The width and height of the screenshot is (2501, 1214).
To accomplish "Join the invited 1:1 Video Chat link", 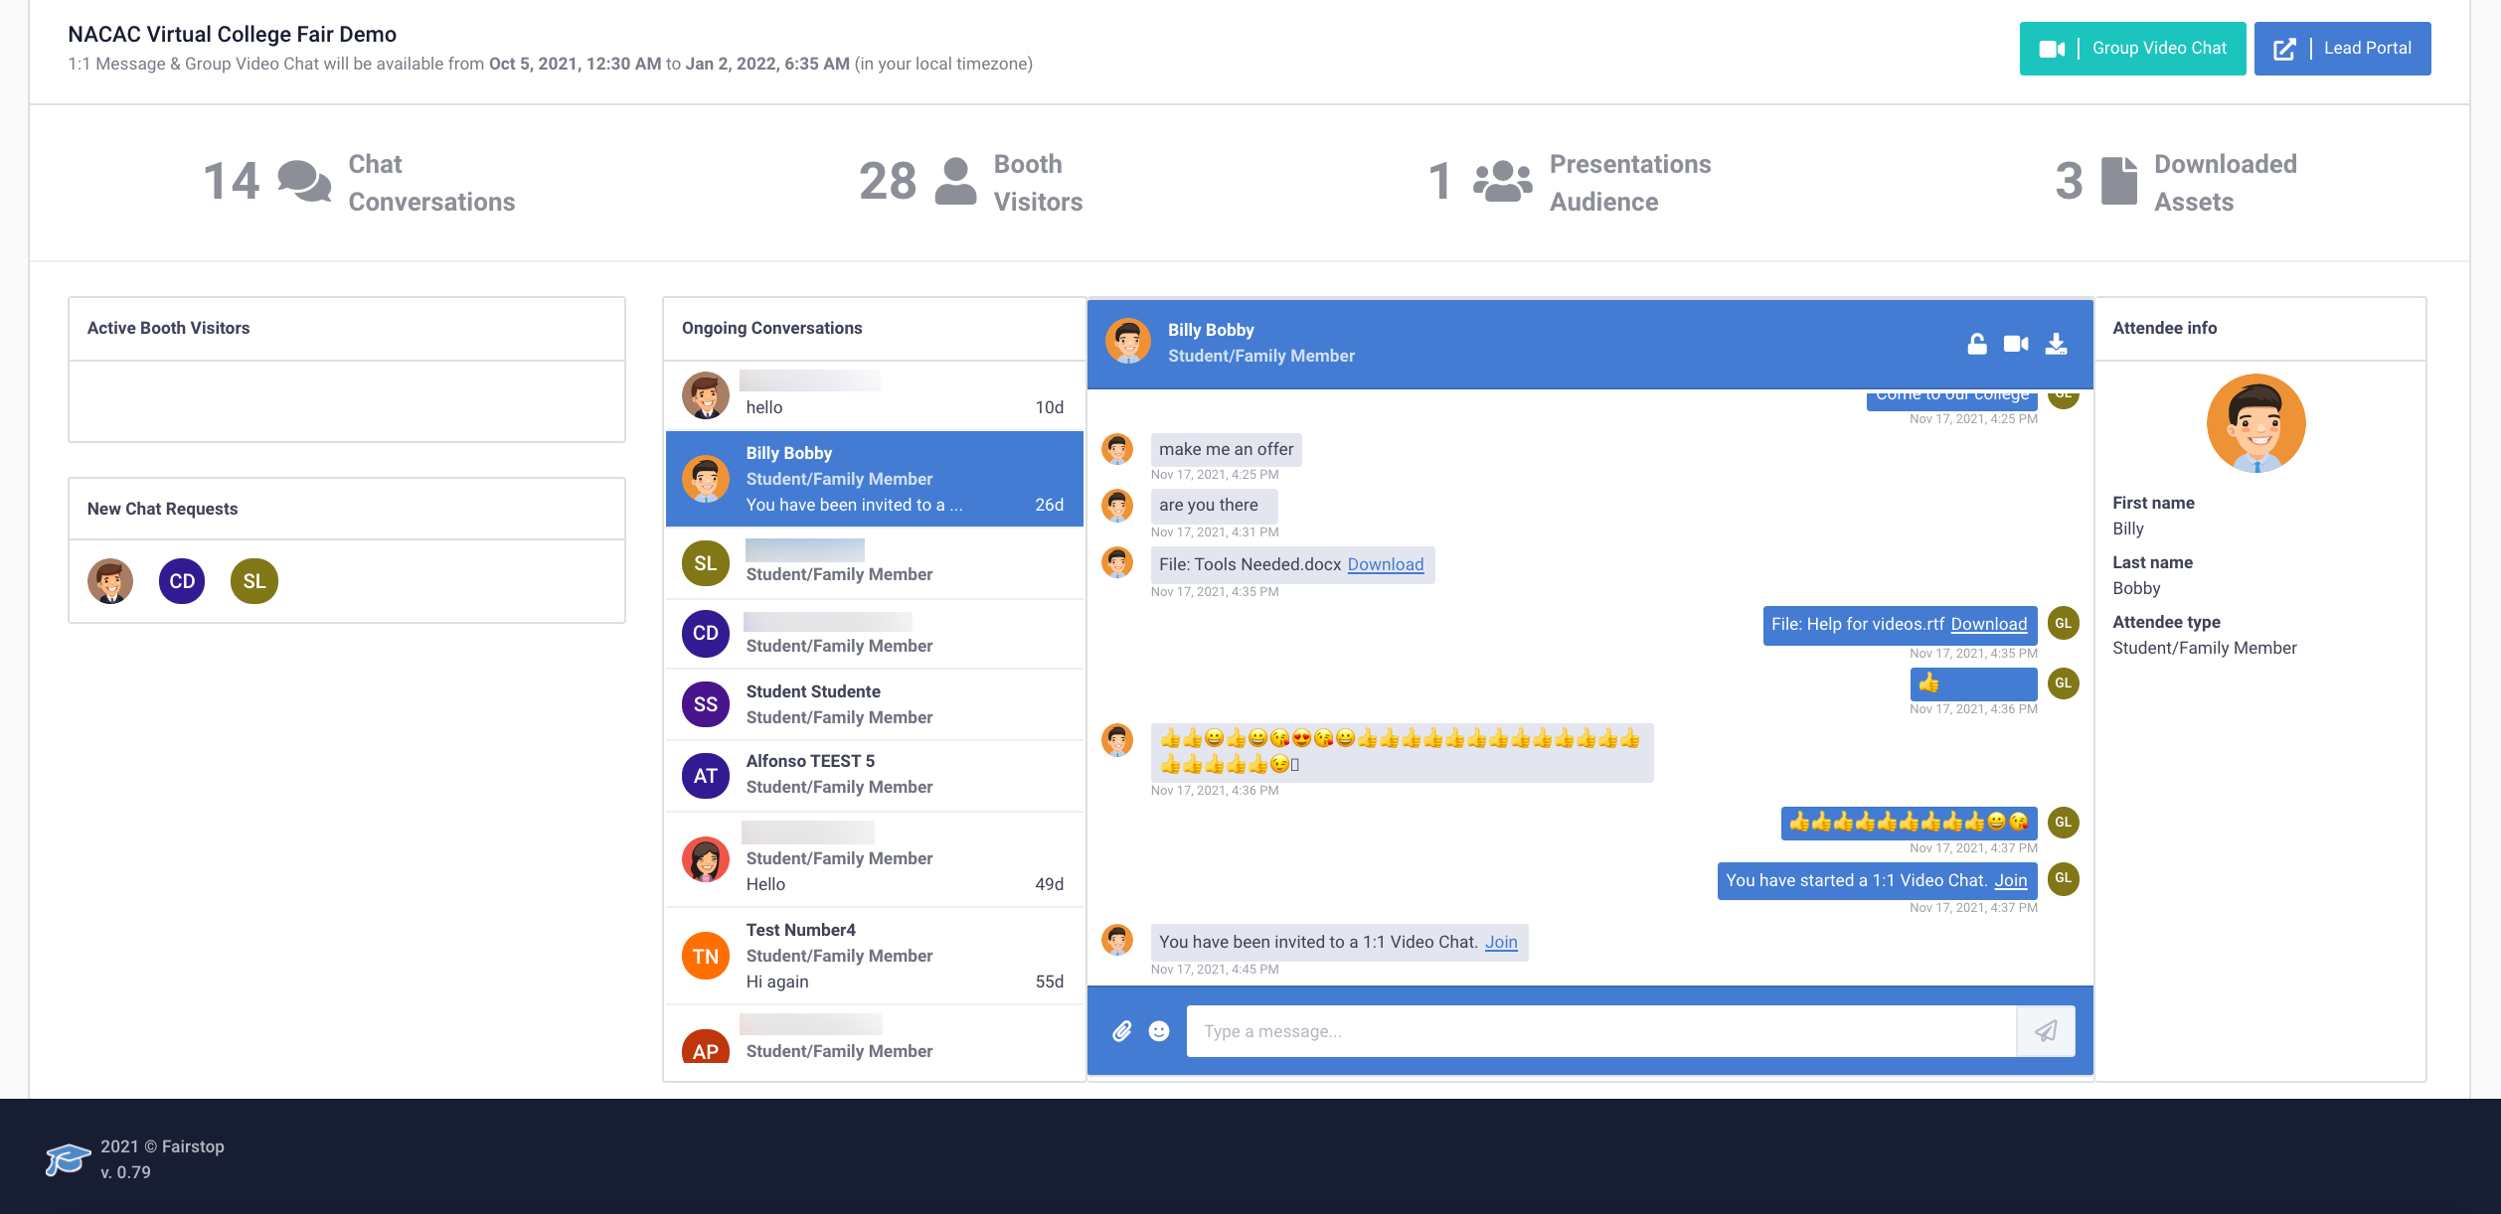I will pos(1501,942).
